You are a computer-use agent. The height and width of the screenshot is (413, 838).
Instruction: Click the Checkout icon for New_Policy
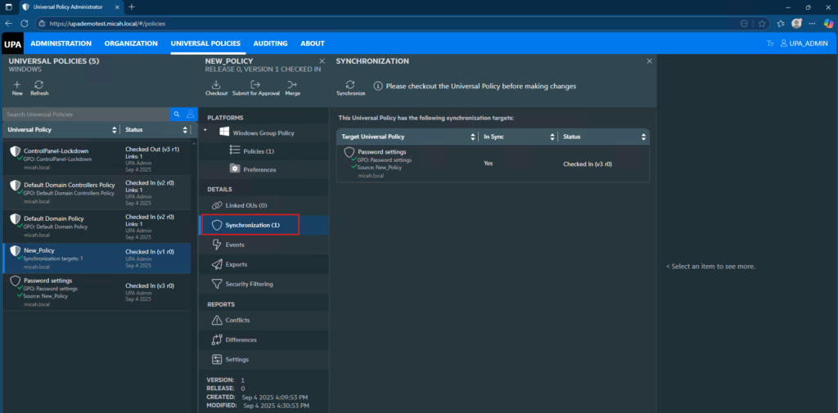pos(216,84)
